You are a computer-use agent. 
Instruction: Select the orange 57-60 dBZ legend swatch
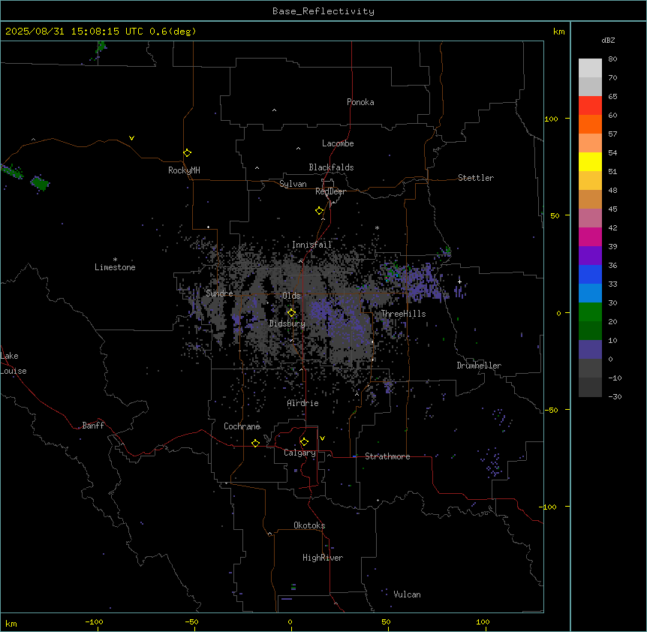click(x=590, y=124)
